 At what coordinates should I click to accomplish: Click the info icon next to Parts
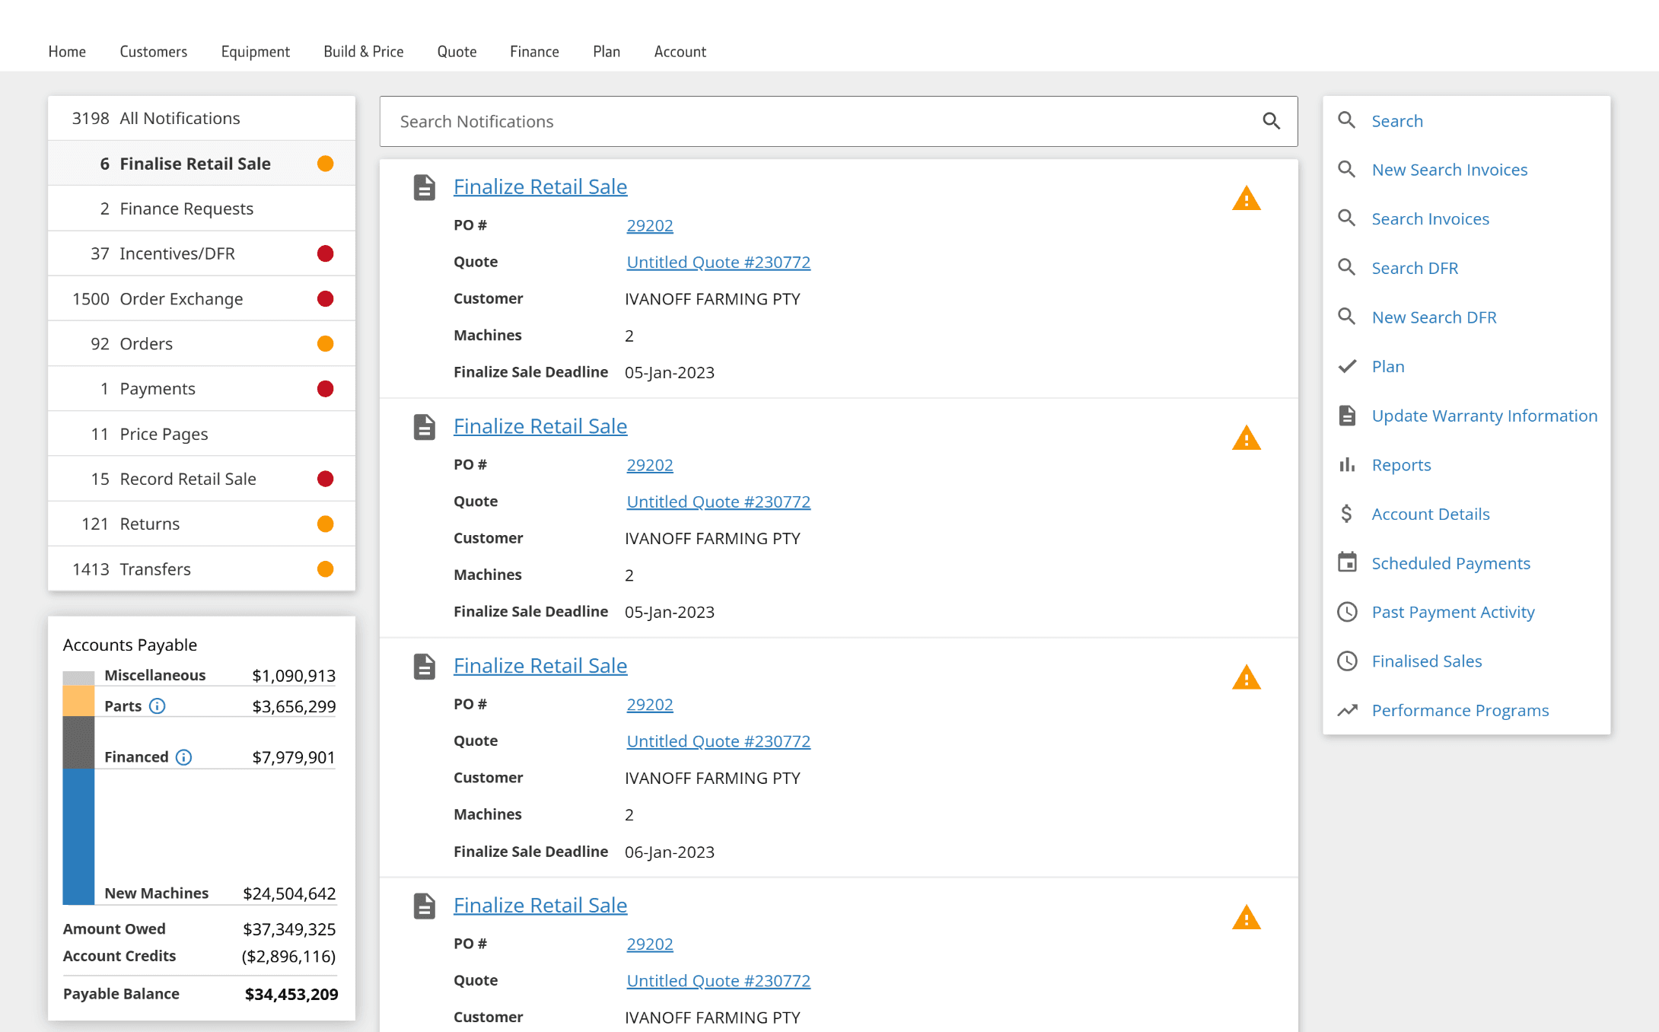pyautogui.click(x=157, y=706)
